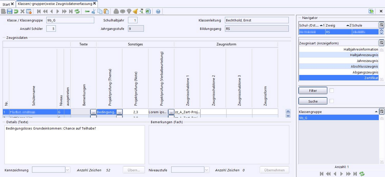Screen dimensions: 385x177
Task: Open ellipsis editor in Bemerkungen cell row 1
Action: coord(93,112)
